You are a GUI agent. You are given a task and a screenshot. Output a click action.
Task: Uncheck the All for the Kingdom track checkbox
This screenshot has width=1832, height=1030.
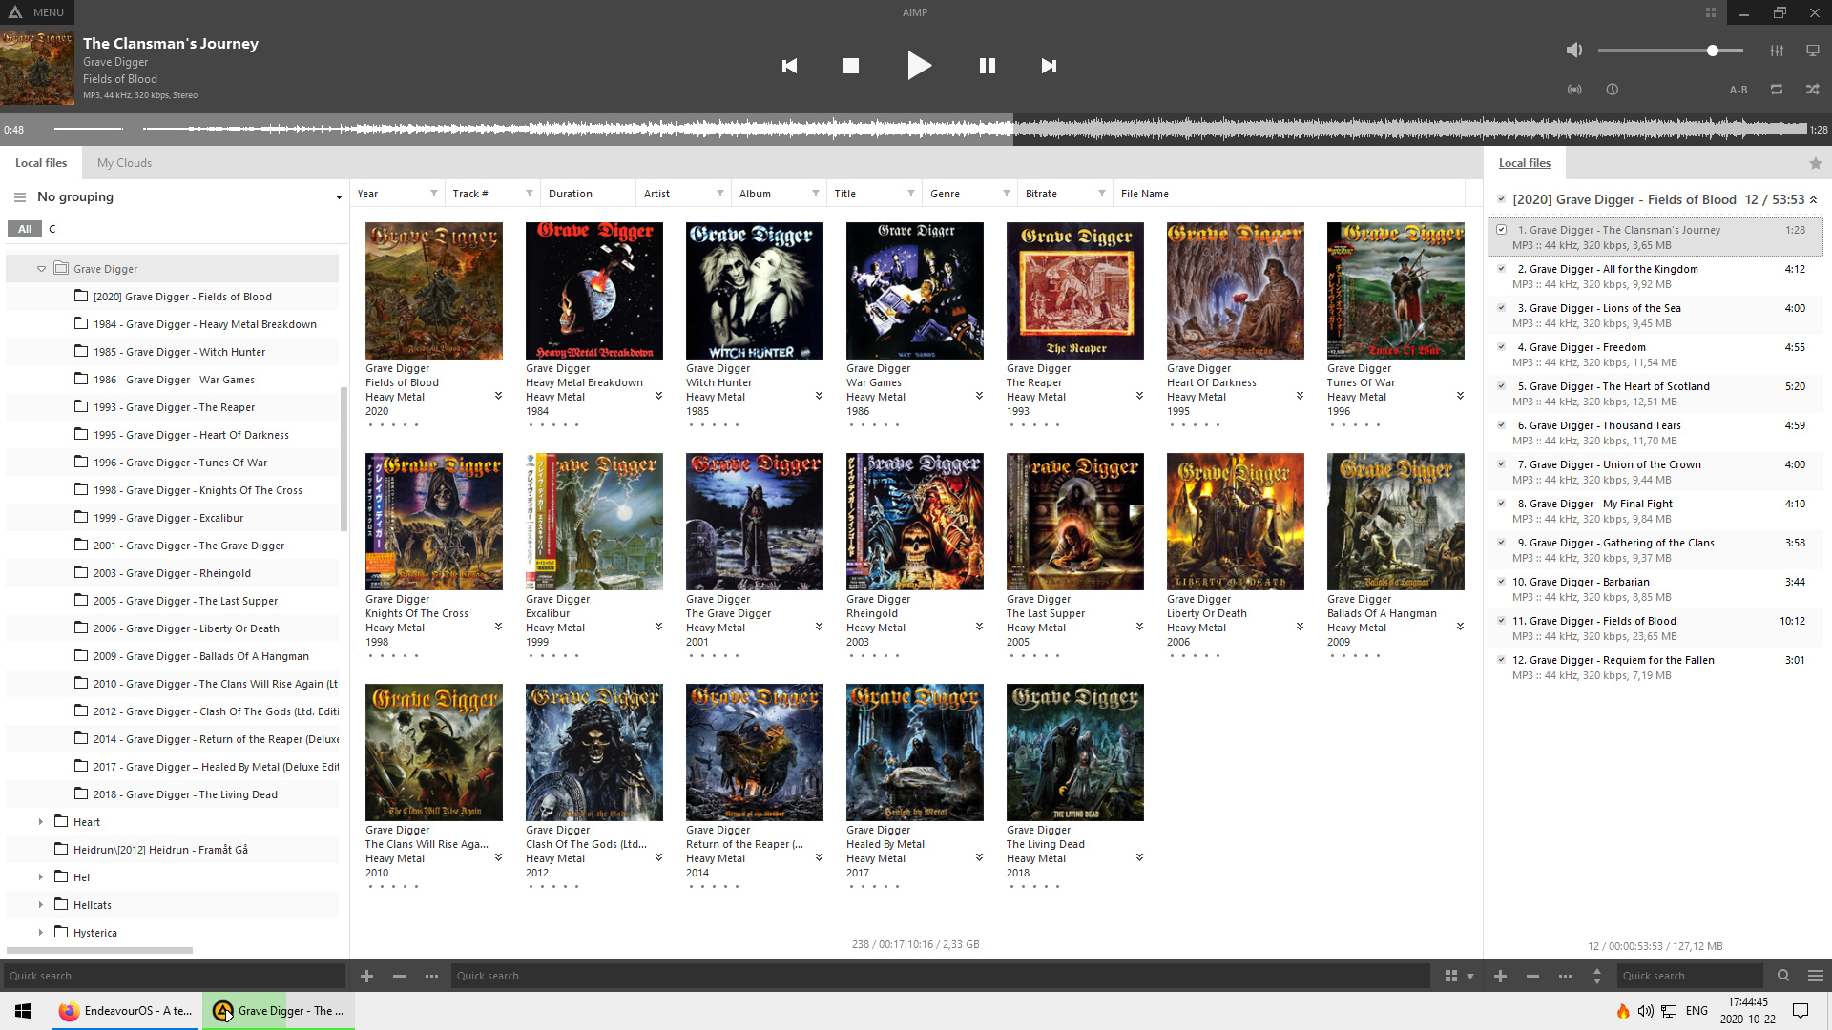[x=1501, y=269]
